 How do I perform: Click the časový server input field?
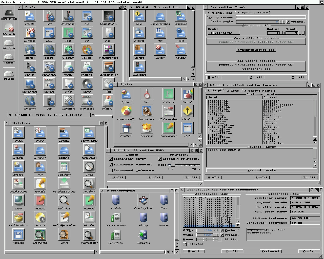tap(271, 17)
